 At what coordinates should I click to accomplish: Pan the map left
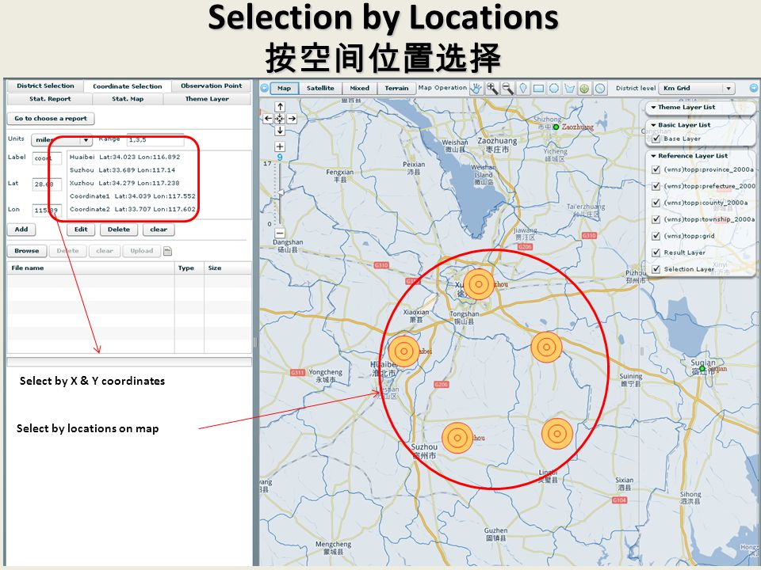pos(268,119)
